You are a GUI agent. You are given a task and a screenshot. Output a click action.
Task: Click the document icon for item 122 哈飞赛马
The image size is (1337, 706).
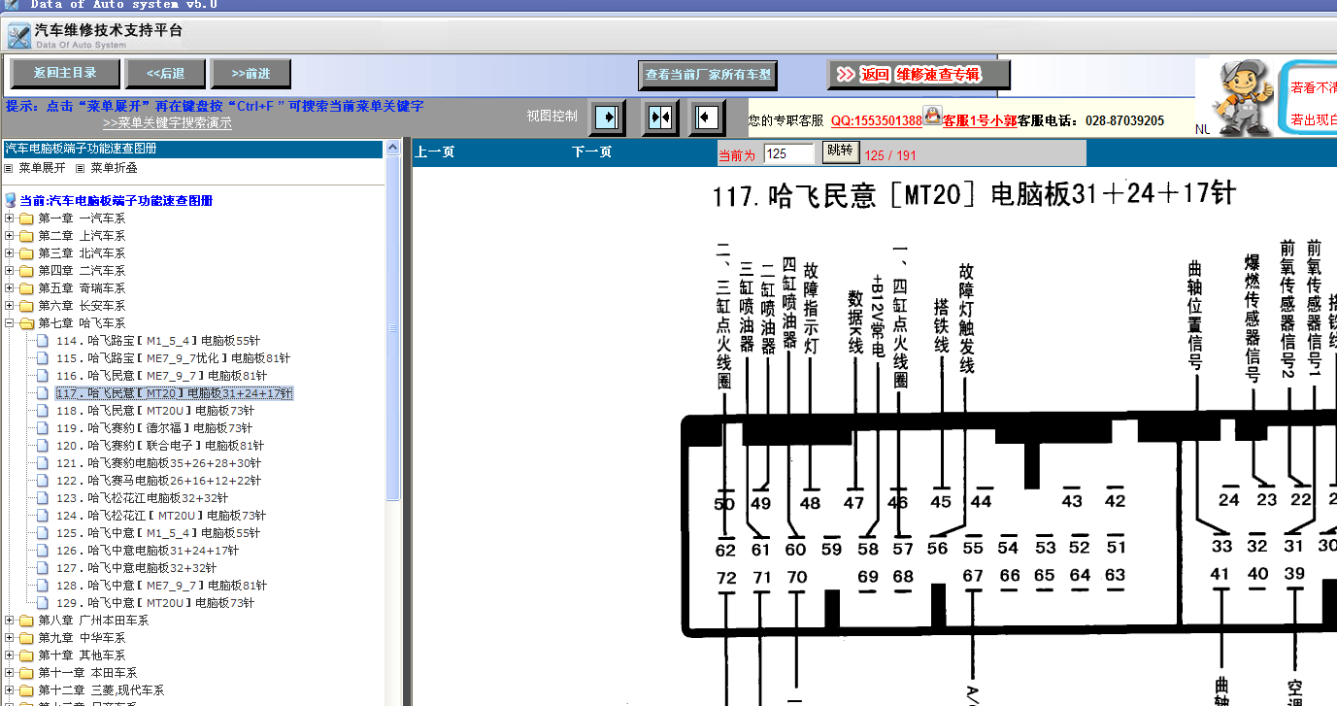(x=43, y=481)
